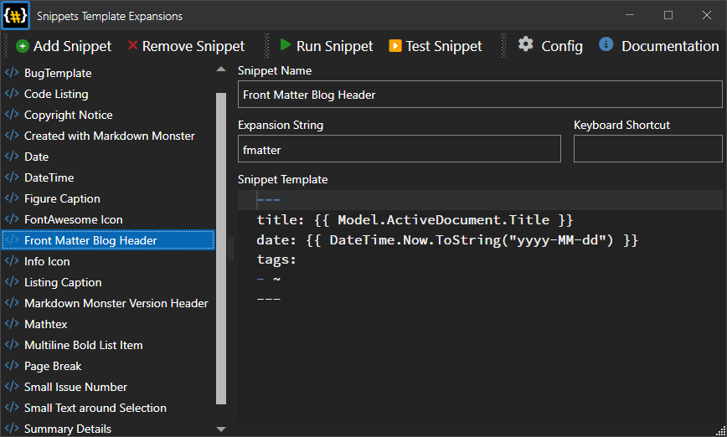This screenshot has width=727, height=437.
Task: Select the Small Issue Number snippet
Action: click(x=75, y=387)
